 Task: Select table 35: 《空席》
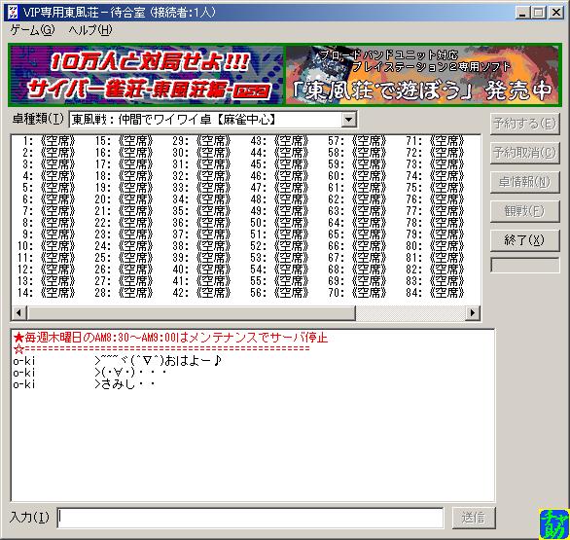pos(201,211)
